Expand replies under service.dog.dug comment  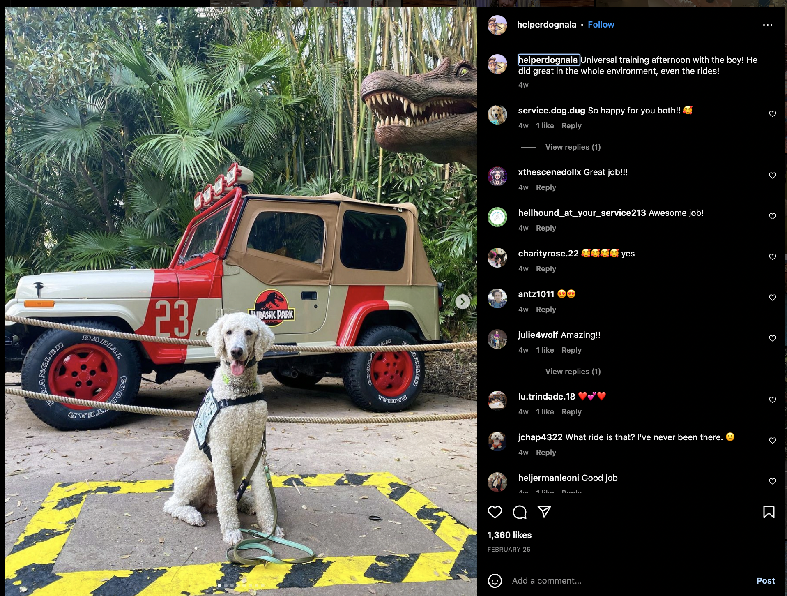click(x=573, y=147)
